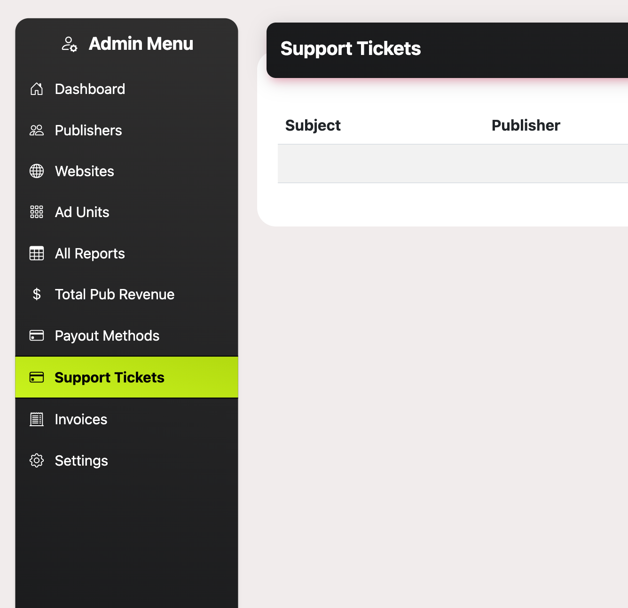Screen dimensions: 628x608
Task: Click the Dashboard home icon
Action: [37, 89]
